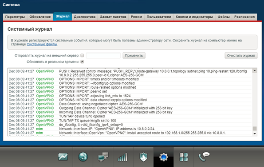Select 'peer-id set' log line
The height and width of the screenshot is (167, 264).
pos(130,91)
